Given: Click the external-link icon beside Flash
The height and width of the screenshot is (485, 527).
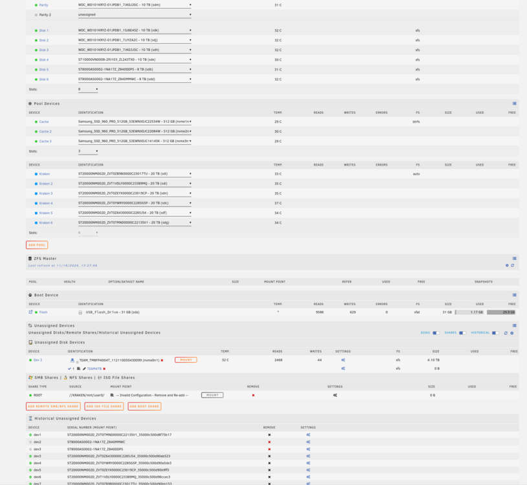Looking at the screenshot, I should pyautogui.click(x=30, y=312).
